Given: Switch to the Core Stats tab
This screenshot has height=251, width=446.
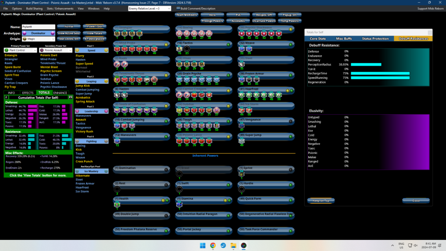Looking at the screenshot, I should click(318, 39).
